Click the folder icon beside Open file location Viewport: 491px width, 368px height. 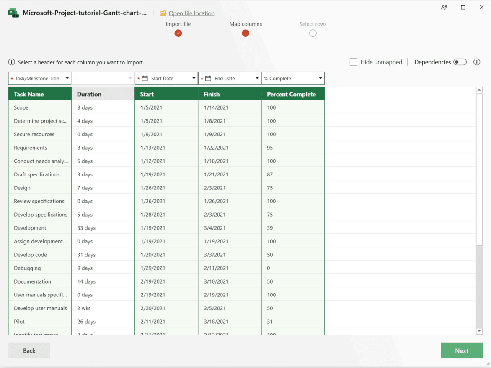tap(163, 13)
